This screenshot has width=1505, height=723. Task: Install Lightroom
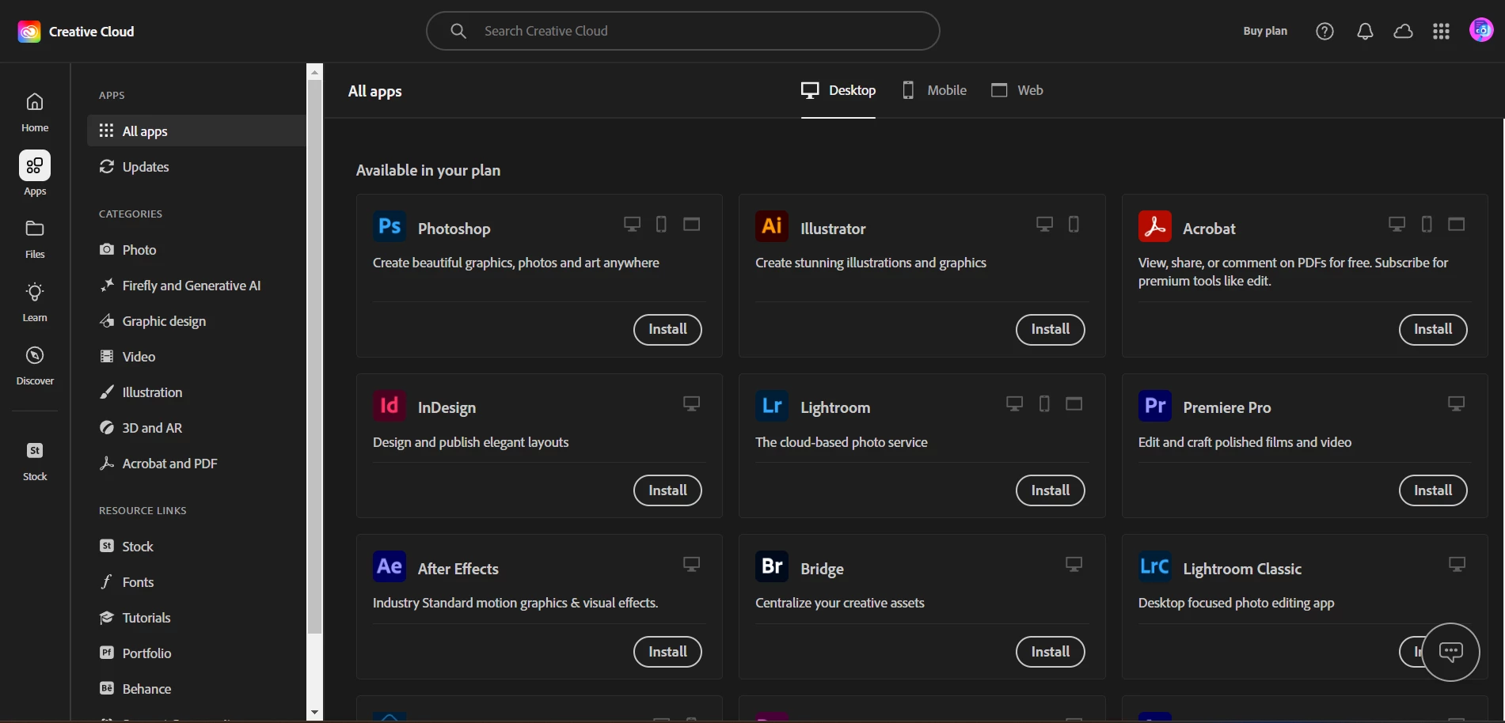tap(1050, 490)
